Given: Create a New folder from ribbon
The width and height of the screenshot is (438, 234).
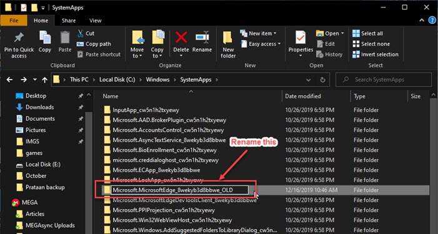Looking at the screenshot, I should tap(228, 44).
